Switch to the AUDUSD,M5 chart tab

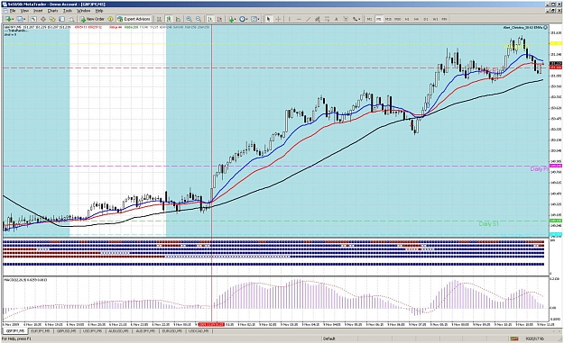point(118,330)
